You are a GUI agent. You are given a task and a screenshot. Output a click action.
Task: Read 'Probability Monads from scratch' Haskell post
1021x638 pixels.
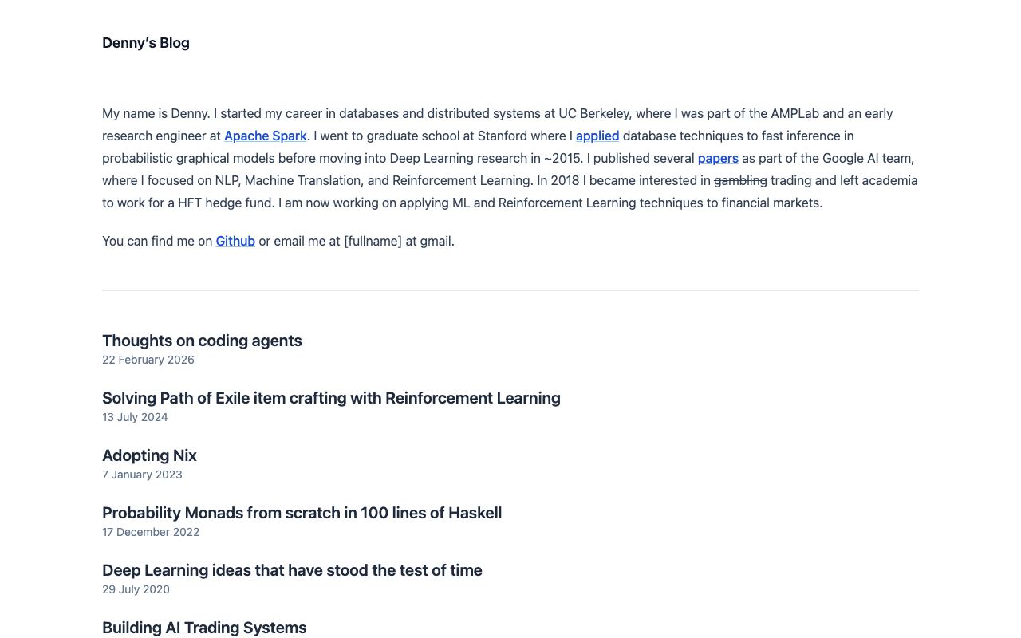(x=302, y=513)
